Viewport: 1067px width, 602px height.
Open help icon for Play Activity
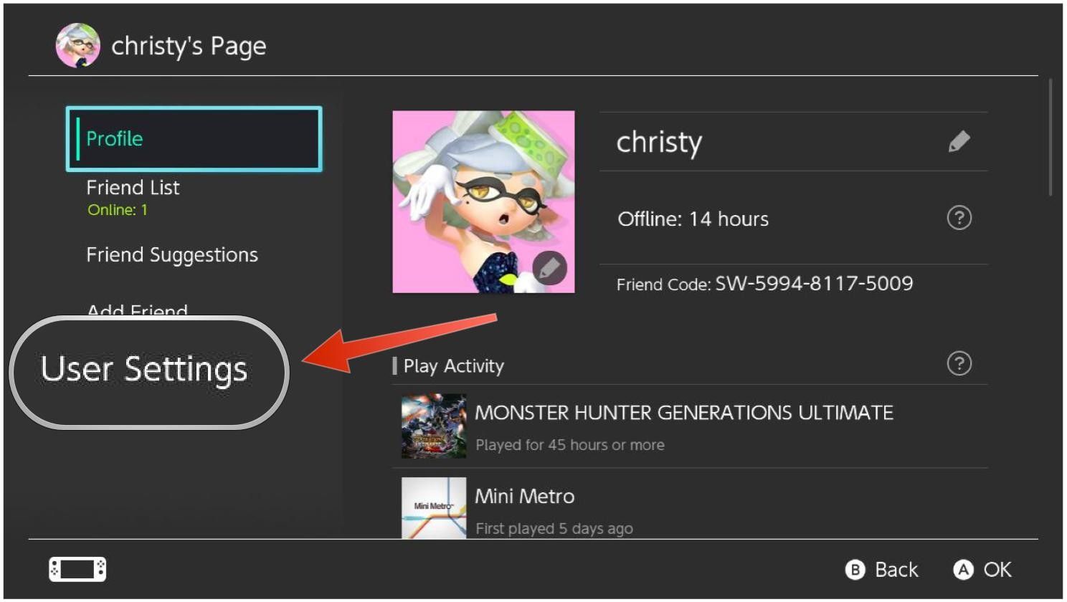point(959,364)
